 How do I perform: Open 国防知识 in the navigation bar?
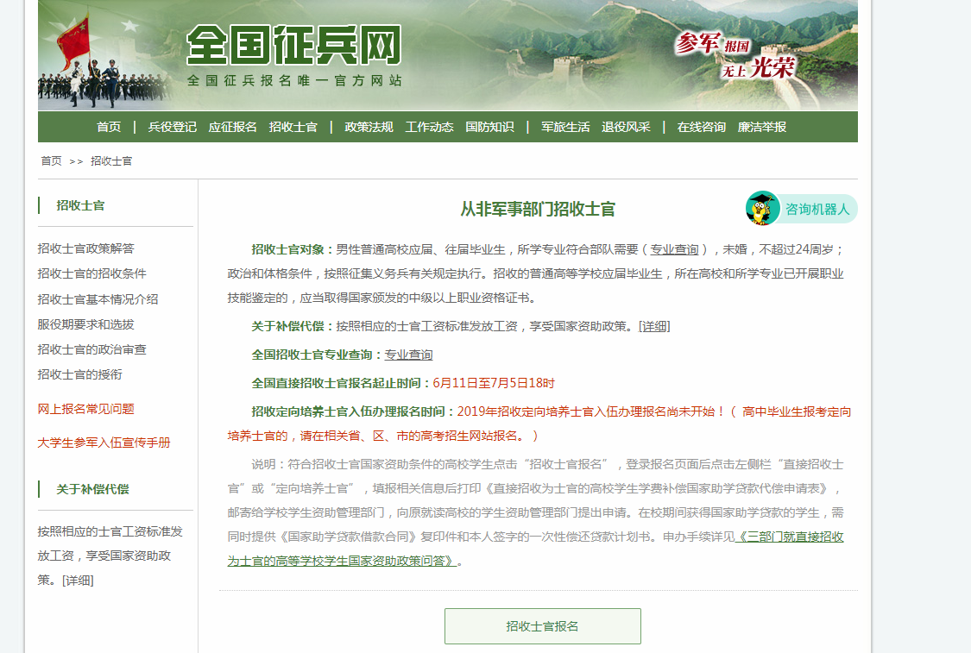[490, 127]
